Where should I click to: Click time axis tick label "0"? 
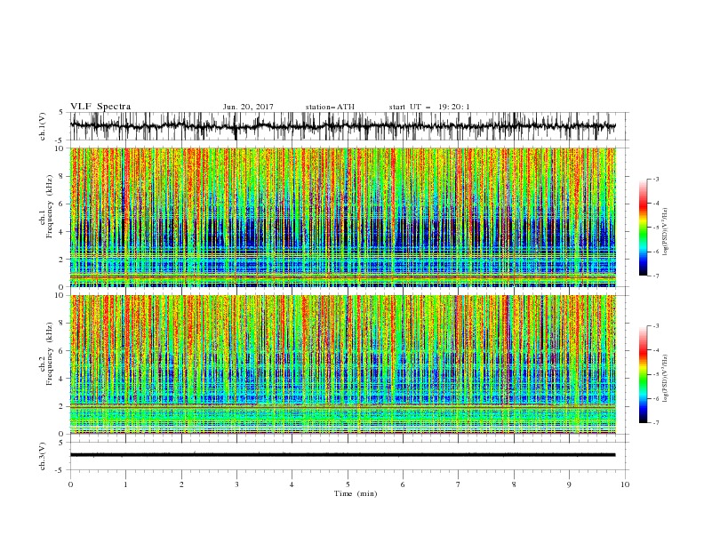pos(70,484)
